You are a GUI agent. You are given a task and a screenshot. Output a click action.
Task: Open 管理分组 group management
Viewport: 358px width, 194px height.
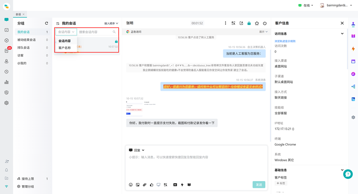(25, 186)
